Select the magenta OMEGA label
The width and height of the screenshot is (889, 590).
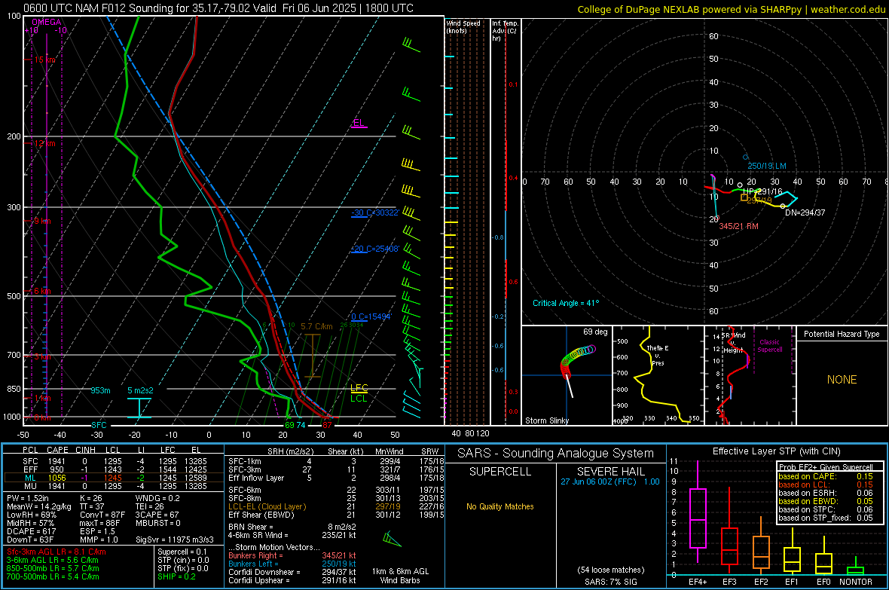[x=47, y=22]
